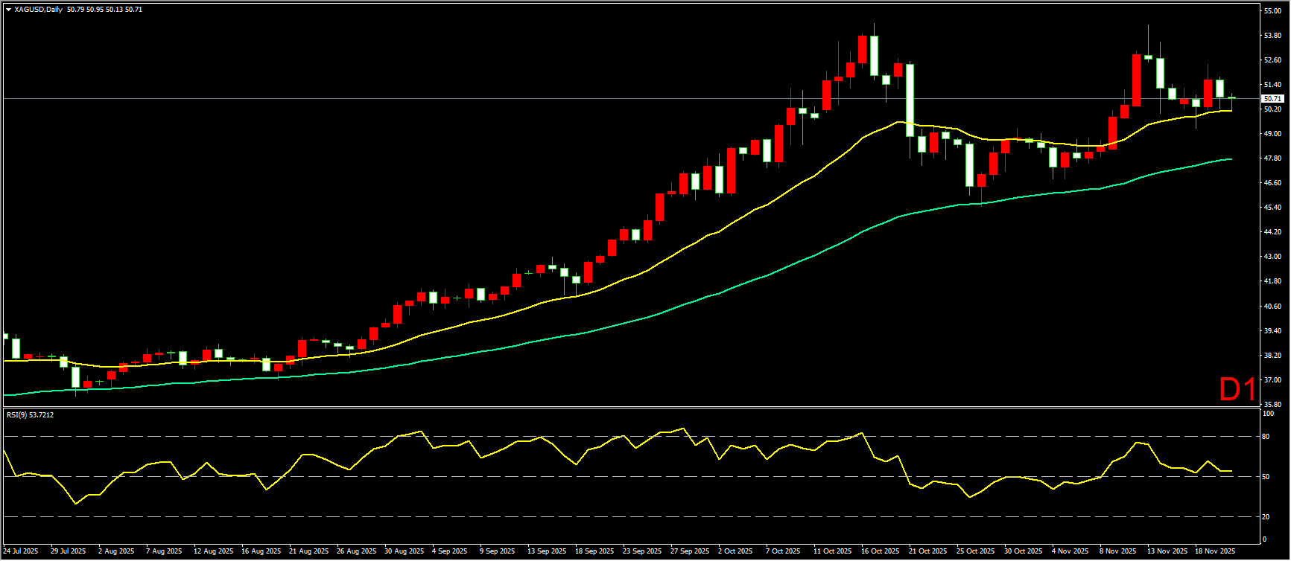1291x561 pixels.
Task: Click the red D1 timeframe label
Action: coord(1237,389)
